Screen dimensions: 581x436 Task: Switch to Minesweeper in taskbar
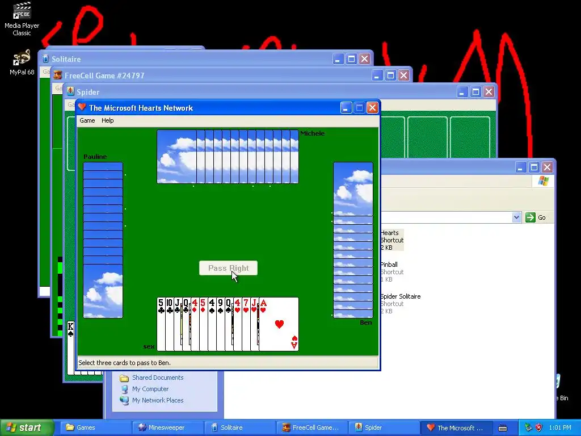point(168,427)
